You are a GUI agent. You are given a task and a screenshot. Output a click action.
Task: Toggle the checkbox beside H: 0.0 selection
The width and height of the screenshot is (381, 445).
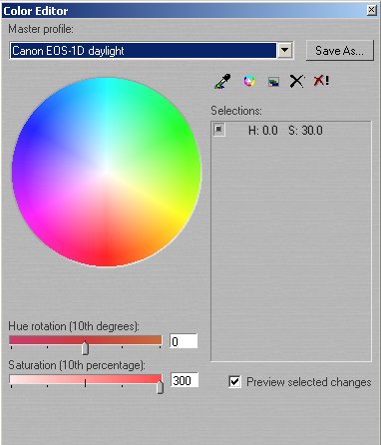click(218, 130)
